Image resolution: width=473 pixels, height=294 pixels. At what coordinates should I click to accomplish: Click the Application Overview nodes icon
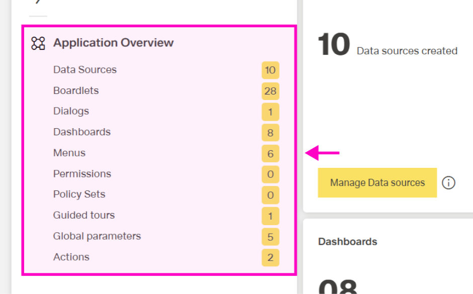point(38,43)
